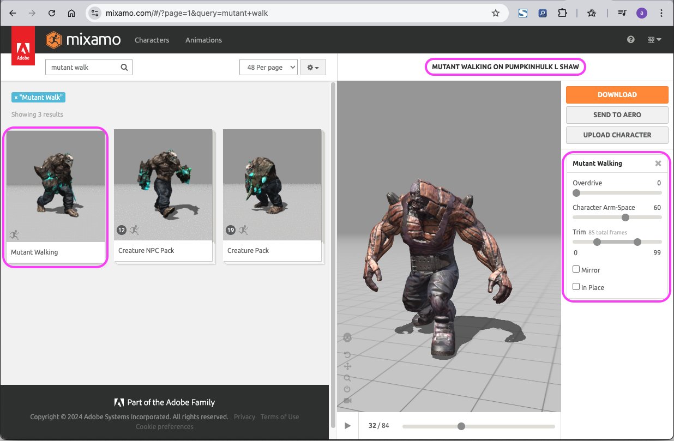This screenshot has width=674, height=441.
Task: Open the blue S extension
Action: pos(523,13)
